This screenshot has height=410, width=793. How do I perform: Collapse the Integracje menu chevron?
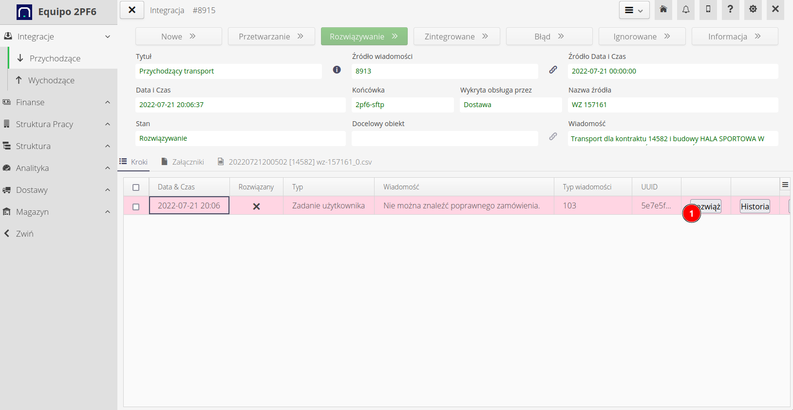pyautogui.click(x=108, y=37)
